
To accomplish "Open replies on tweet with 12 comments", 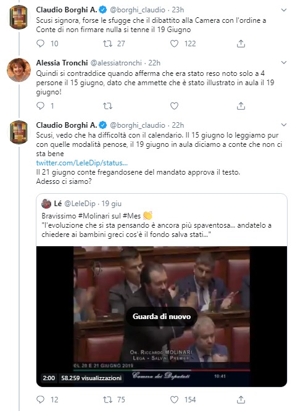I will click(40, 399).
